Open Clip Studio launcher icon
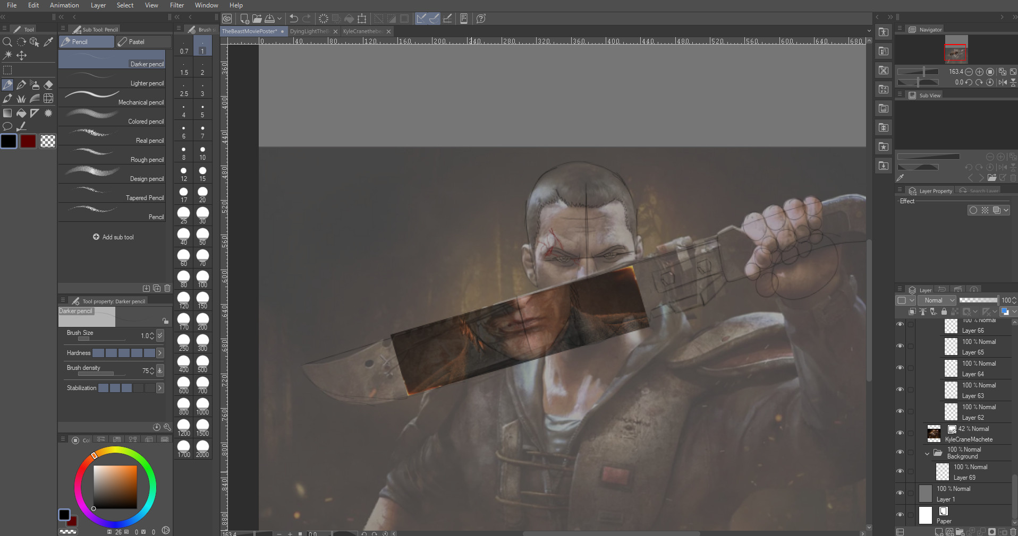Image resolution: width=1018 pixels, height=536 pixels. (227, 19)
